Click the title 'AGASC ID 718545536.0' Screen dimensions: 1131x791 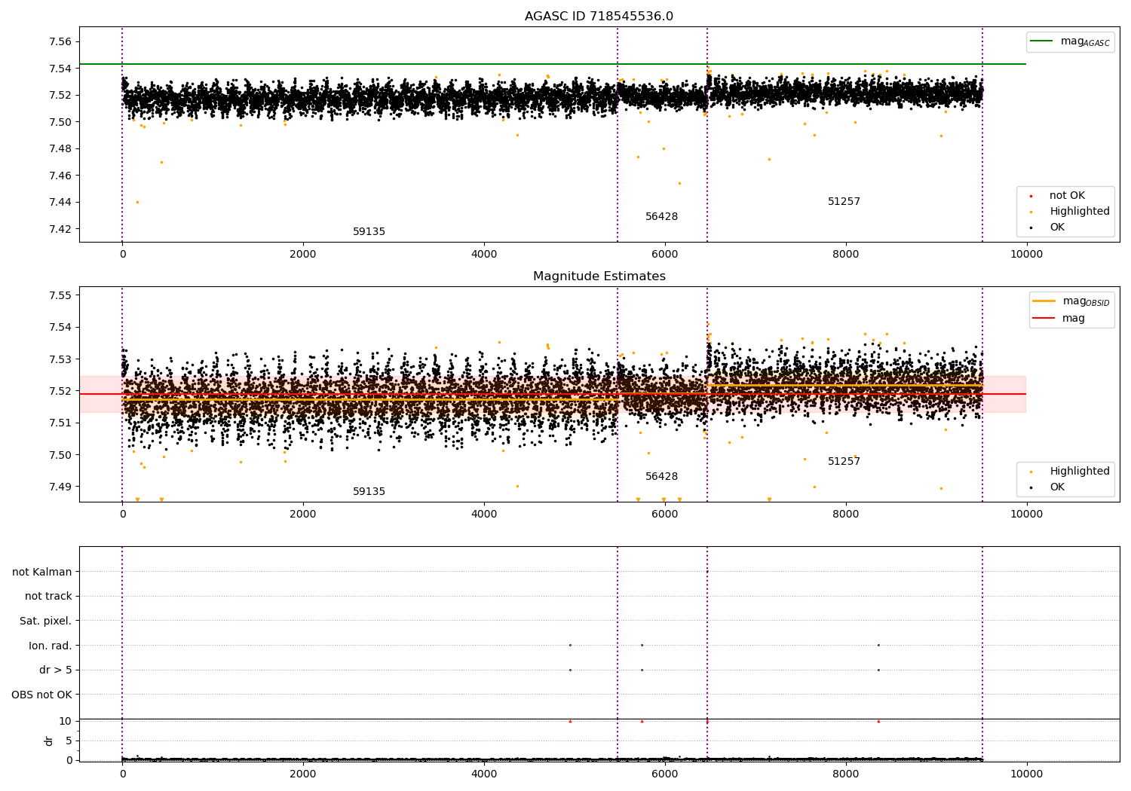(x=599, y=17)
